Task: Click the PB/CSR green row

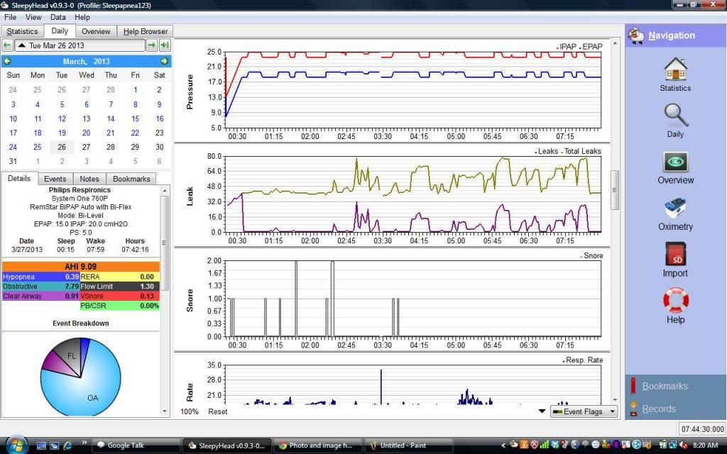Action: coord(119,306)
